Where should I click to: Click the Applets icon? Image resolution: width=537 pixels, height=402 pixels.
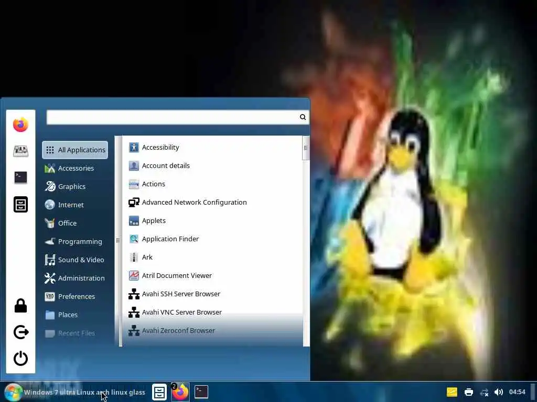pyautogui.click(x=134, y=220)
